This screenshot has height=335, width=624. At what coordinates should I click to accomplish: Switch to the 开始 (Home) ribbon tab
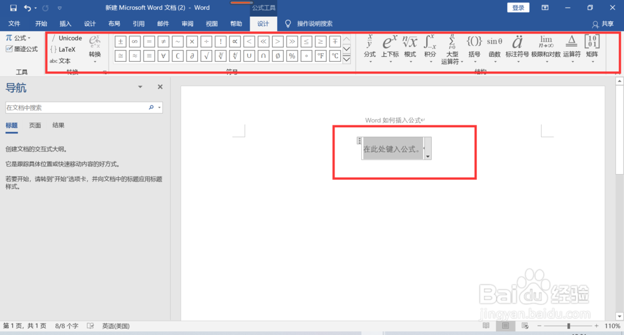(41, 24)
